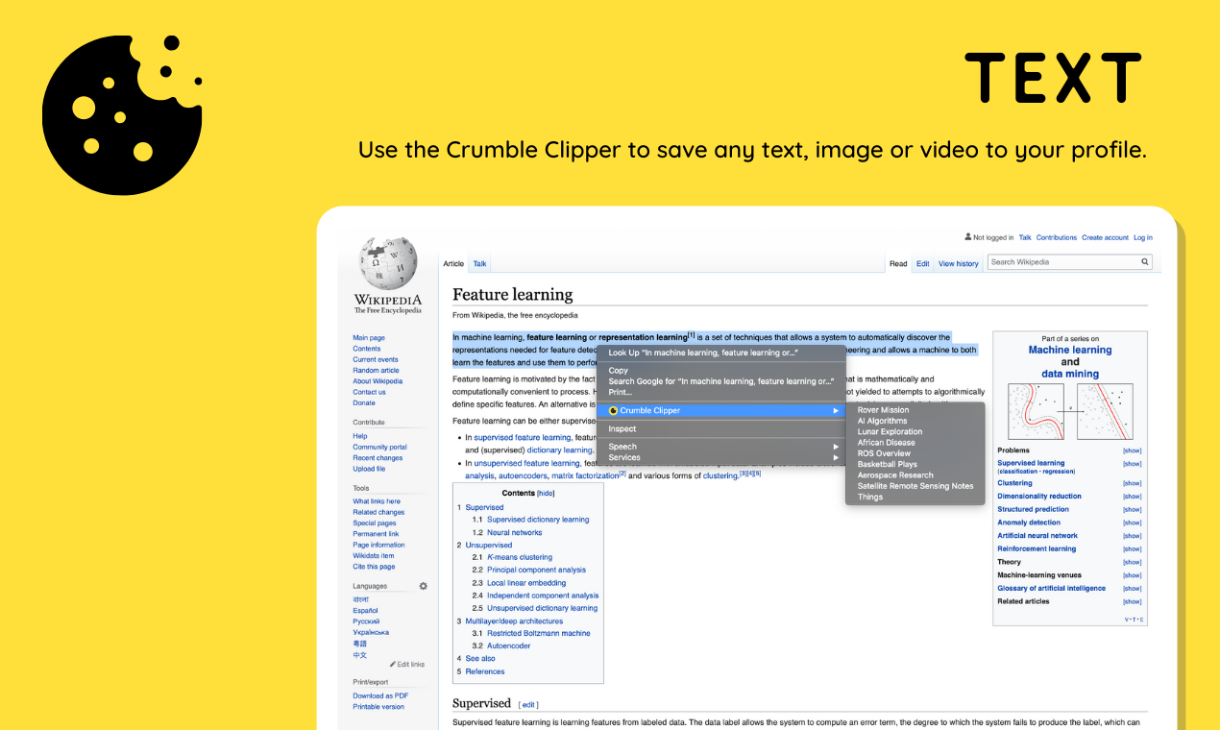Viewport: 1220px width, 730px height.
Task: Click the Crumble Clipper cookie icon in context menu
Action: click(612, 410)
